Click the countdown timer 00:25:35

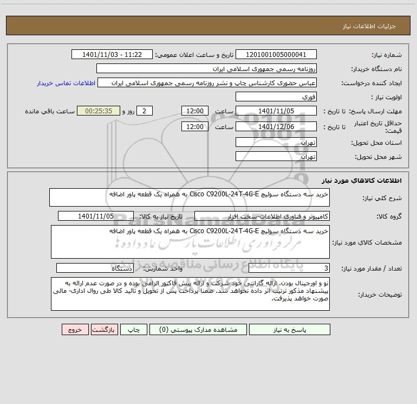coord(99,111)
